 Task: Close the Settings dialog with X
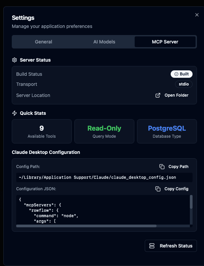click(x=197, y=15)
